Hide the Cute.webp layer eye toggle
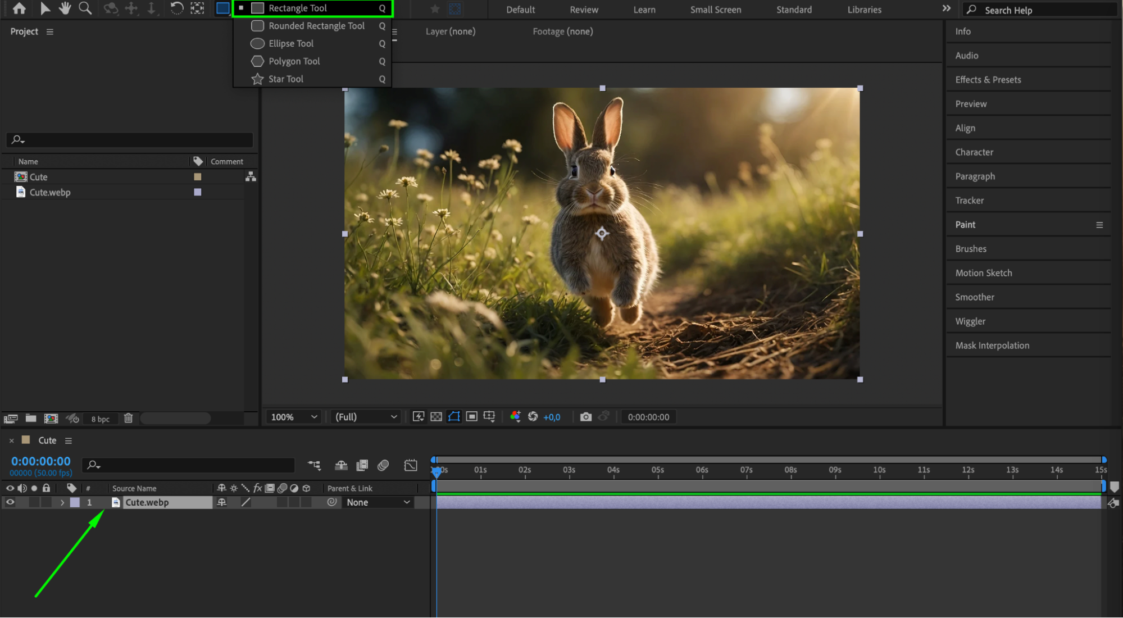1123x618 pixels. (x=10, y=502)
